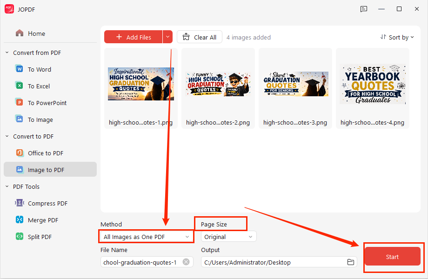Click the JOPDF app logo icon

tap(9, 9)
